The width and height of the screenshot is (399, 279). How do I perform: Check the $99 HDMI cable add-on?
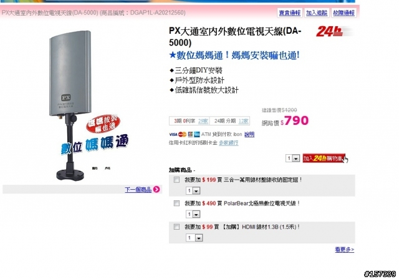(176, 227)
